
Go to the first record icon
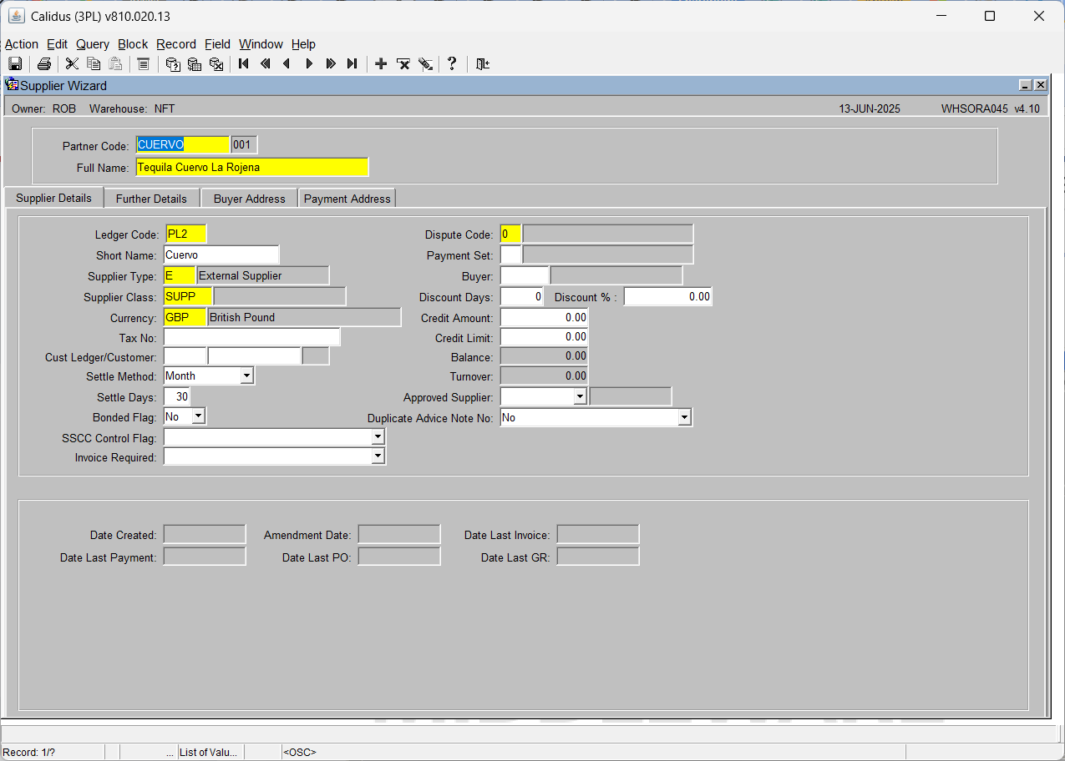(x=244, y=64)
